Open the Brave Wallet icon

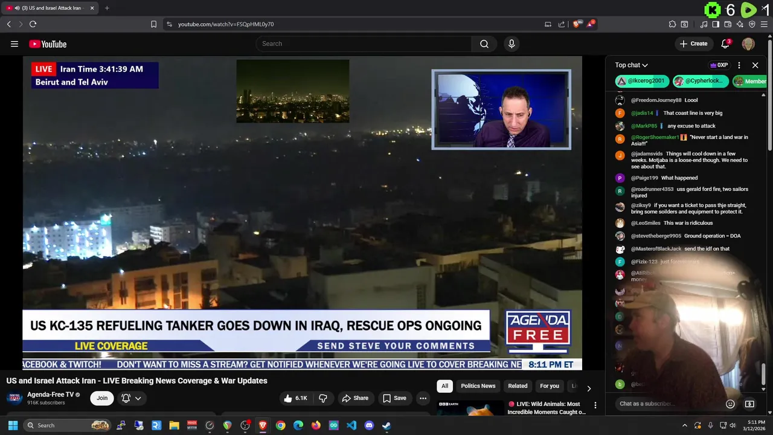(x=728, y=24)
